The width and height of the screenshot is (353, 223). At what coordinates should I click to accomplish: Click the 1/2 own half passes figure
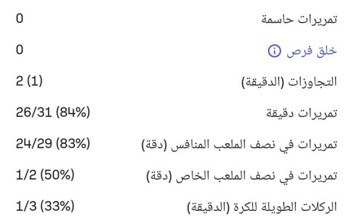25,176
